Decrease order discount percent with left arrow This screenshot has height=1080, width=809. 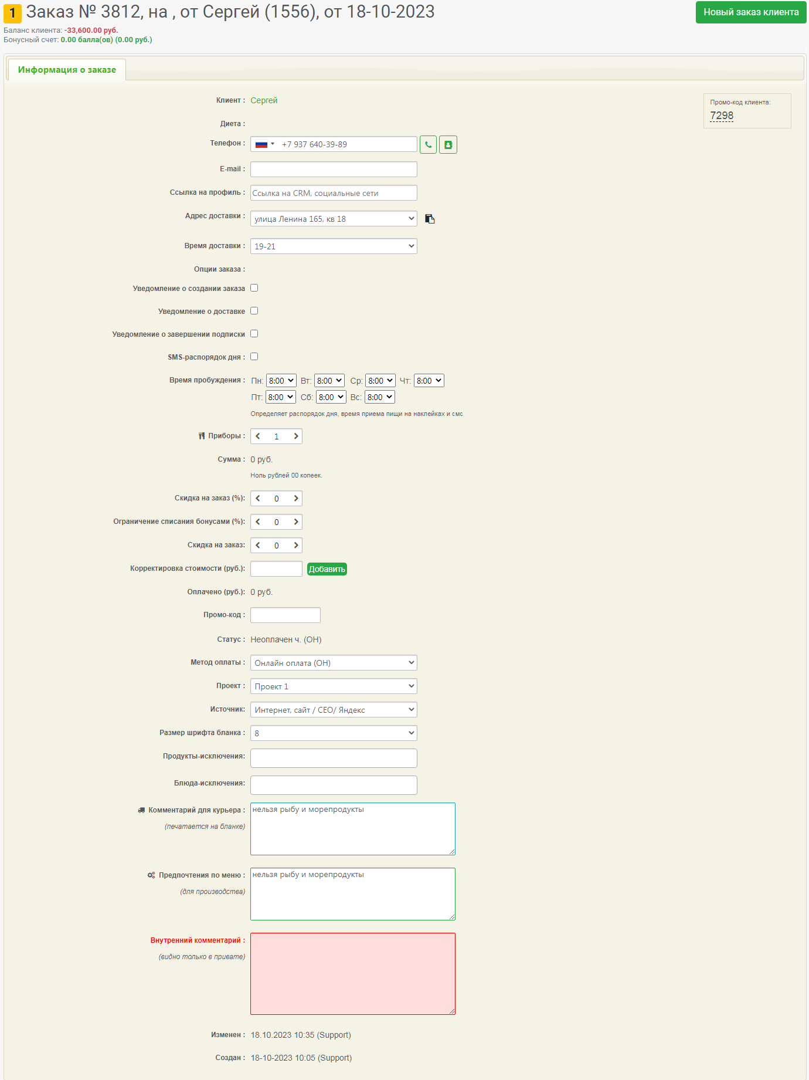[258, 499]
